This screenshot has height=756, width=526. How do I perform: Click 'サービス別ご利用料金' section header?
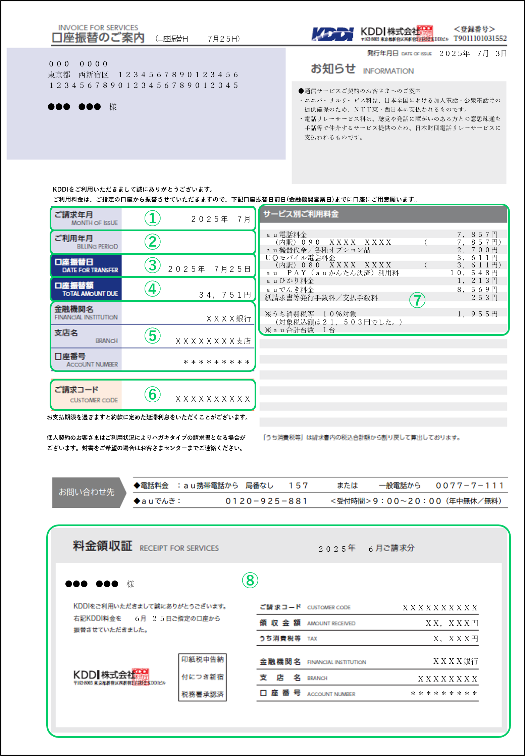(x=301, y=214)
